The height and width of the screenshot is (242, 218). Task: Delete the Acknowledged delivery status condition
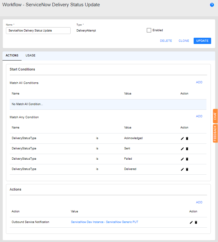[187, 138]
